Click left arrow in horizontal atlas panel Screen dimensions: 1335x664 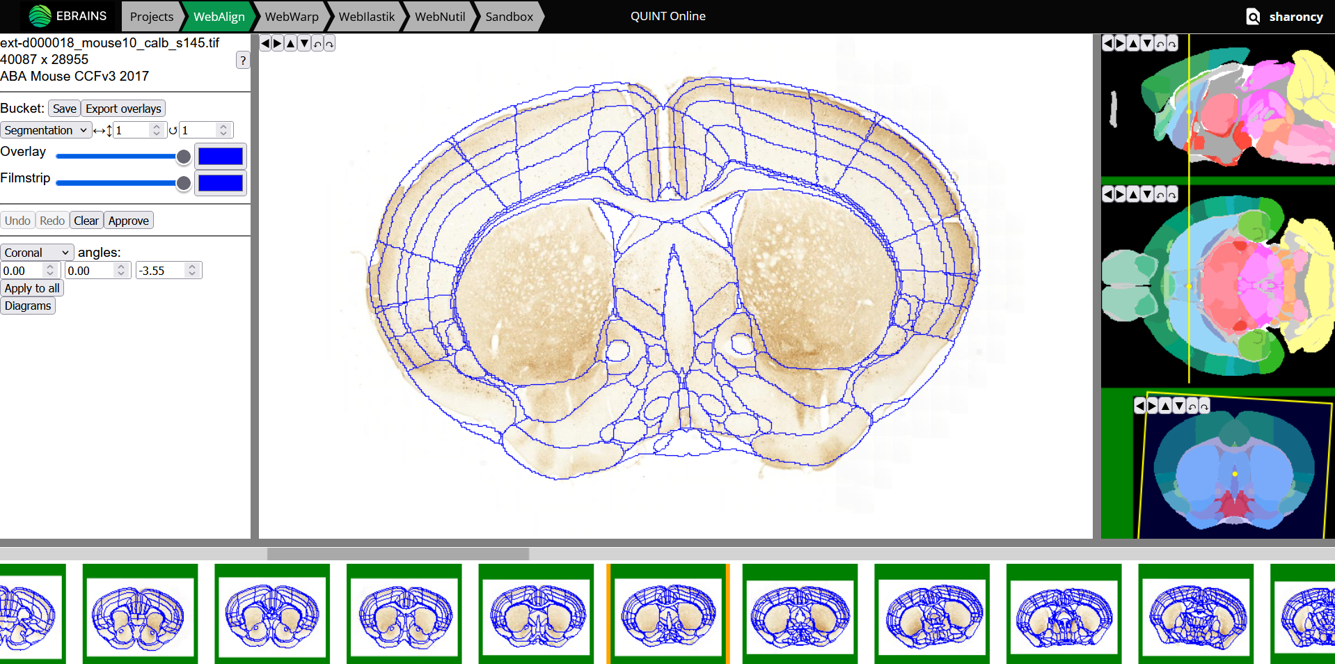tap(1108, 195)
